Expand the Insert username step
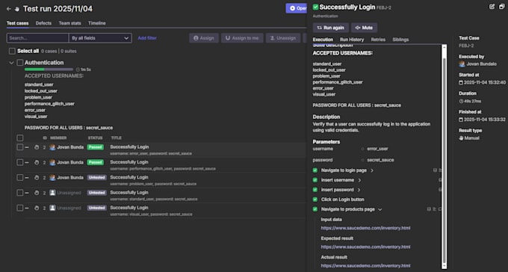The height and width of the screenshot is (272, 508). (x=359, y=180)
